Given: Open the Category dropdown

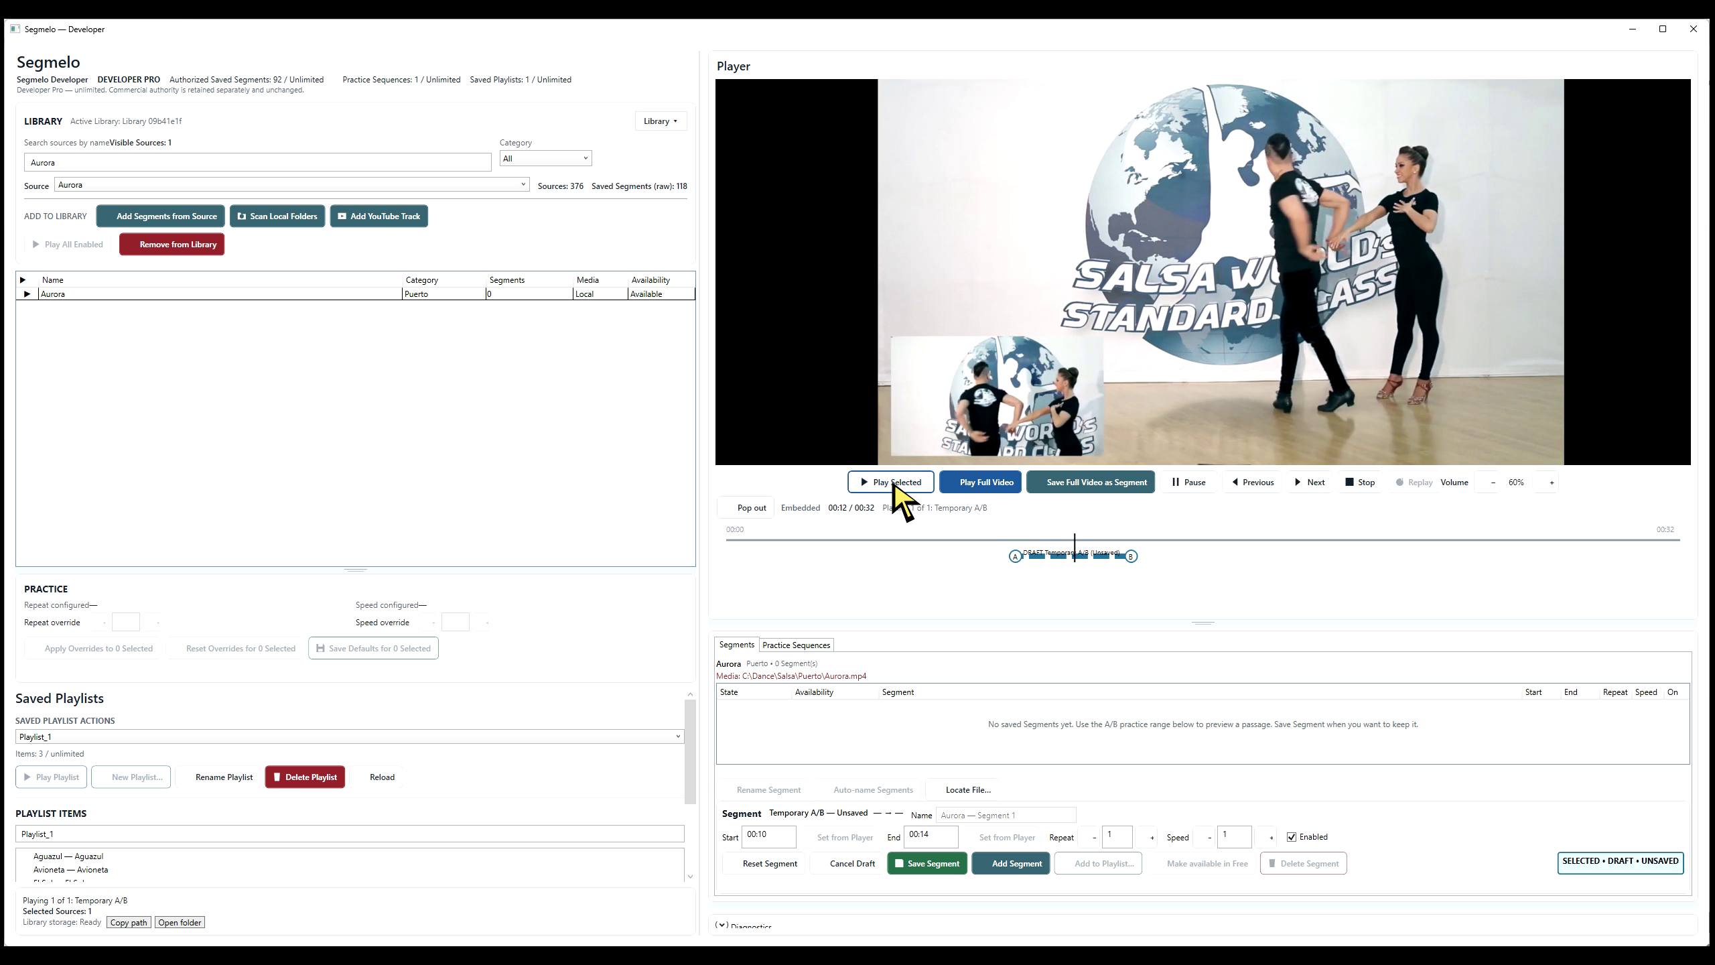Looking at the screenshot, I should (x=545, y=158).
